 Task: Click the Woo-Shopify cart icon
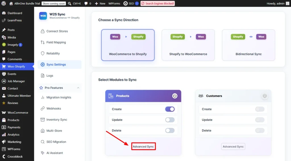[4, 67]
